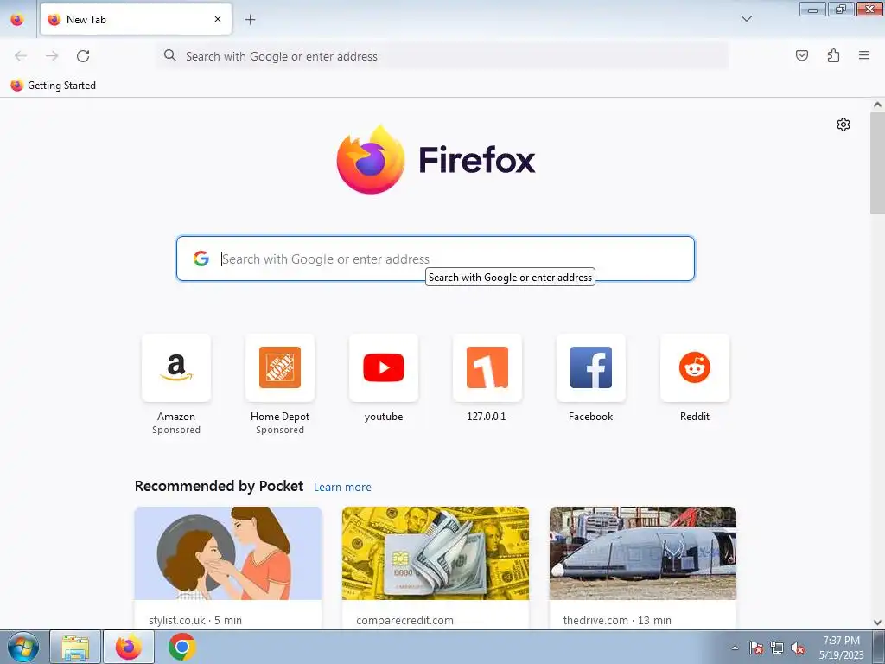885x664 pixels.
Task: Show hidden tray icons arrow
Action: (735, 648)
